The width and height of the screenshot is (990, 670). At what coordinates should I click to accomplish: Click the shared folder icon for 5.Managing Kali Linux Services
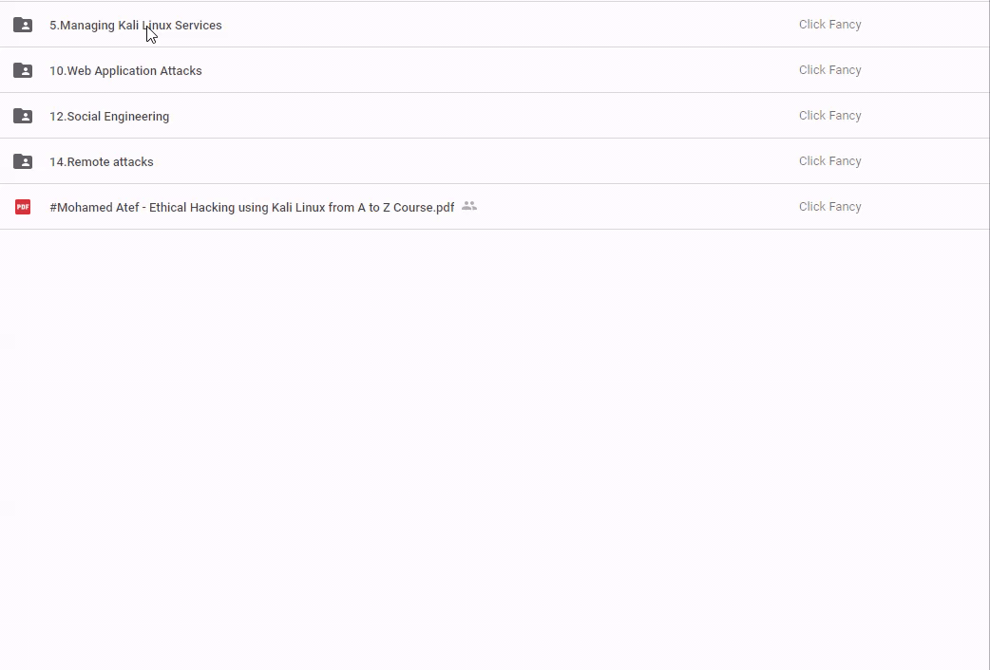(23, 26)
